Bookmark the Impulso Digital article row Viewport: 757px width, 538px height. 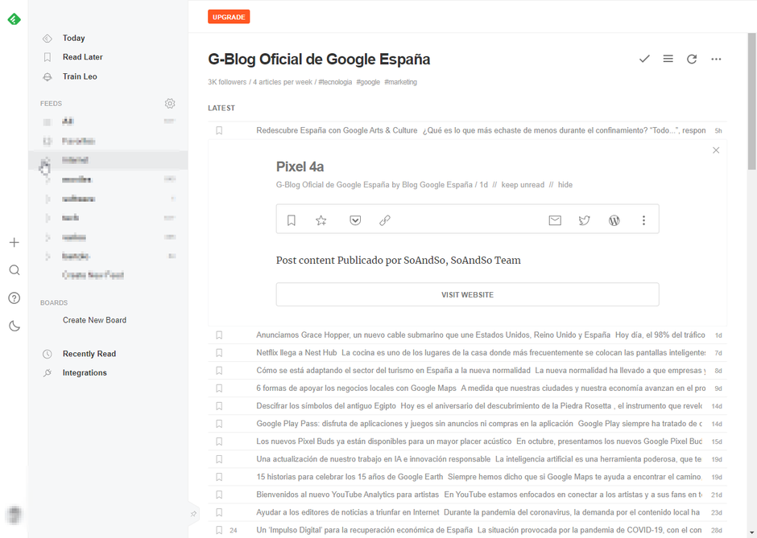[x=219, y=530]
